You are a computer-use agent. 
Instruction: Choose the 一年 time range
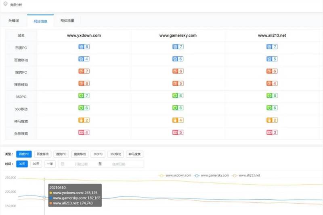[x=50, y=164]
